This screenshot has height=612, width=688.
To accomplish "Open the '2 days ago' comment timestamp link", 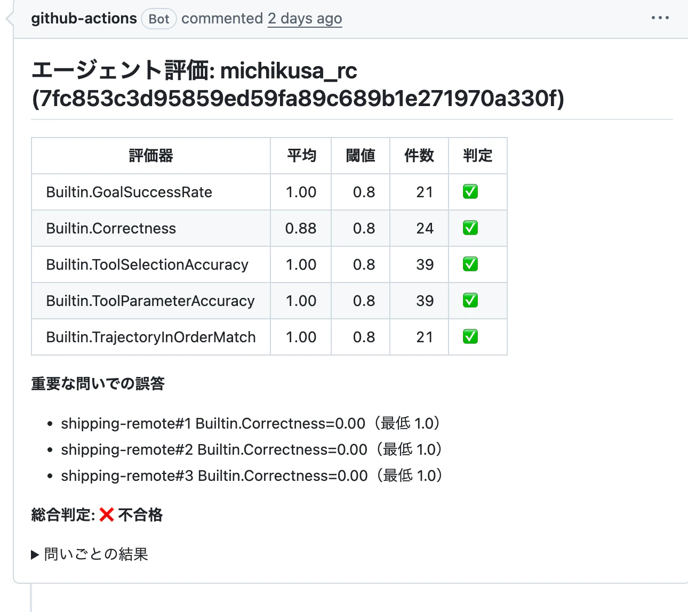I will coord(305,19).
